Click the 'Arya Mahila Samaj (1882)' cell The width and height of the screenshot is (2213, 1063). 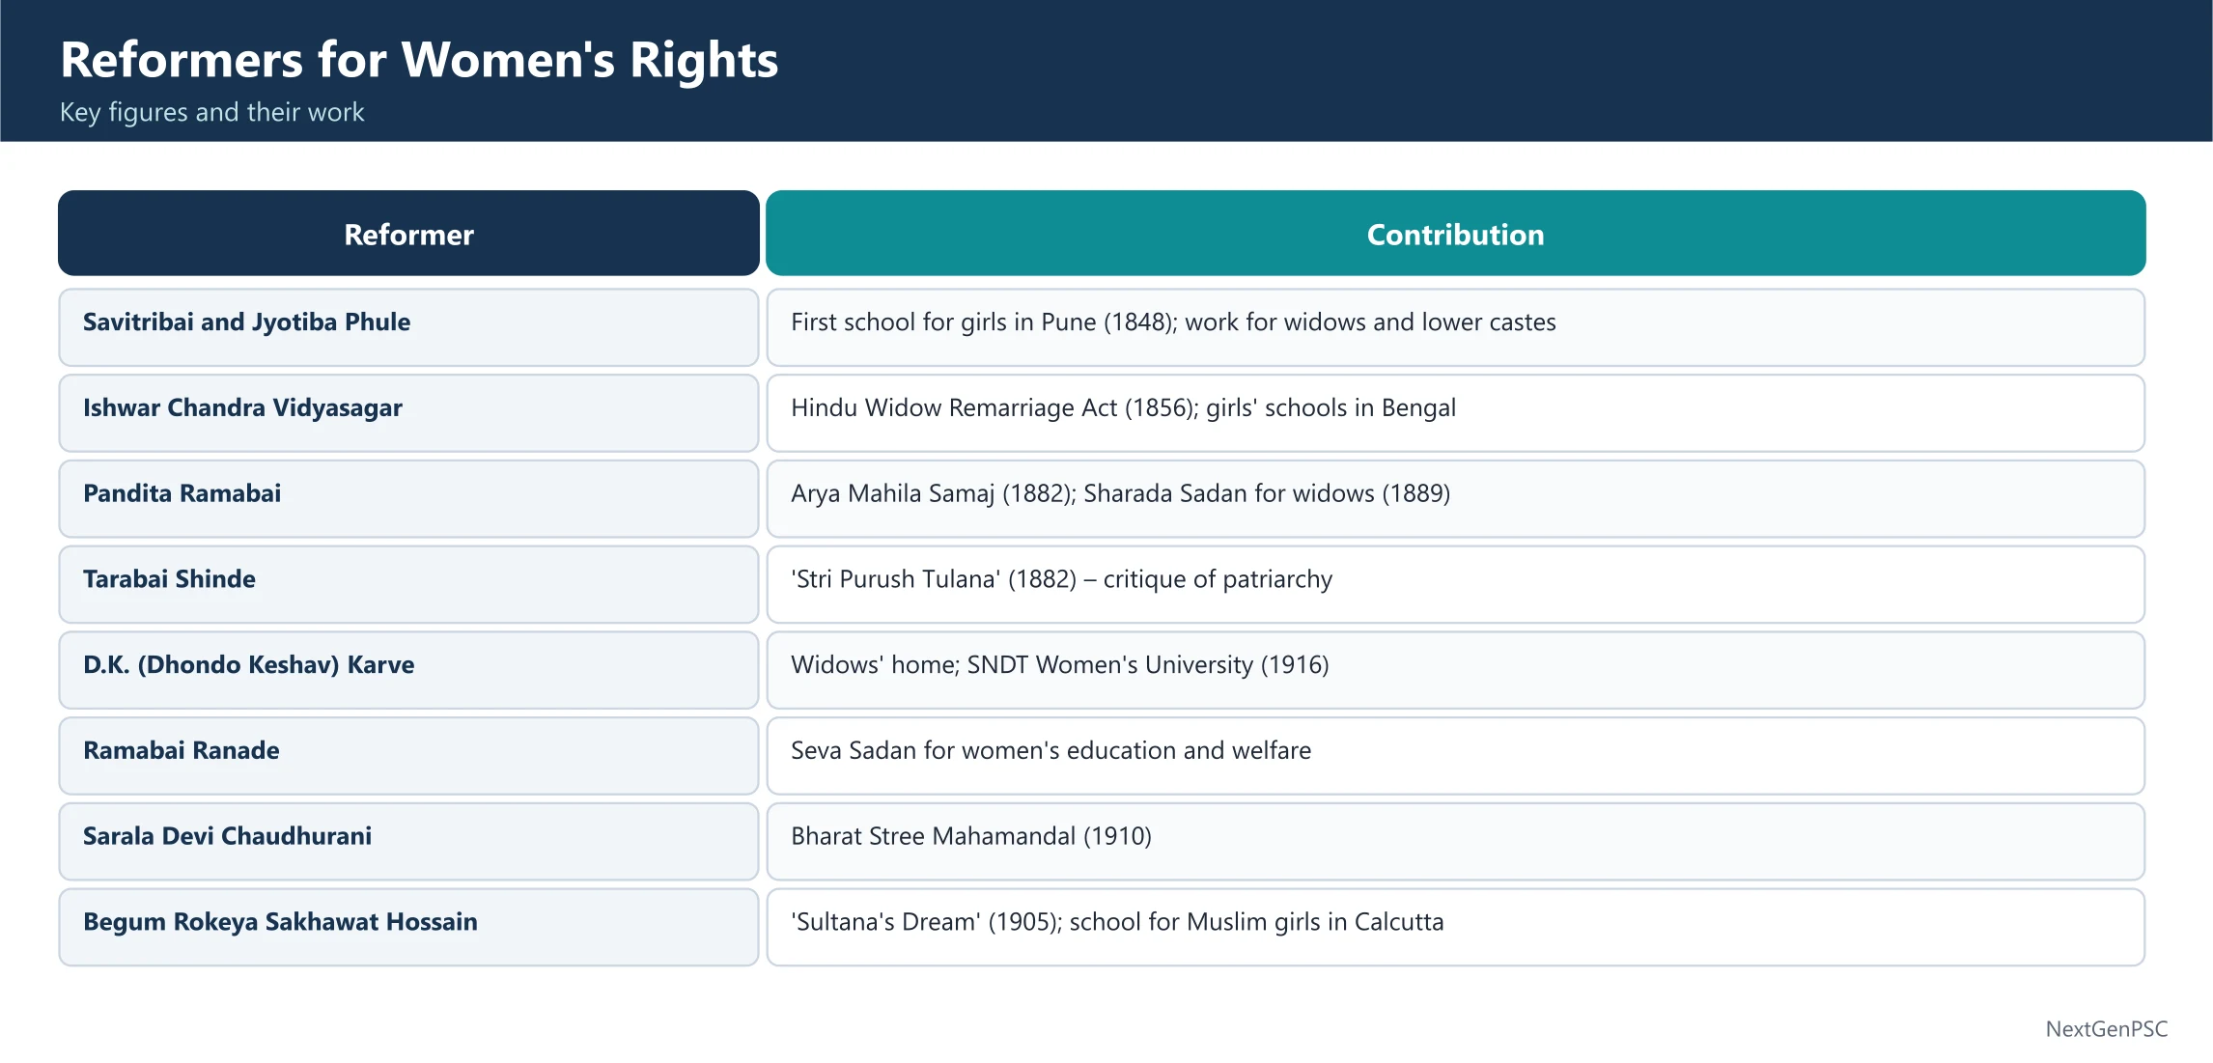[1455, 499]
